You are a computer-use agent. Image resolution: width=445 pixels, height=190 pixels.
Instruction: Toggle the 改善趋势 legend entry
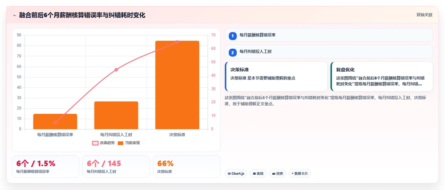[104, 143]
